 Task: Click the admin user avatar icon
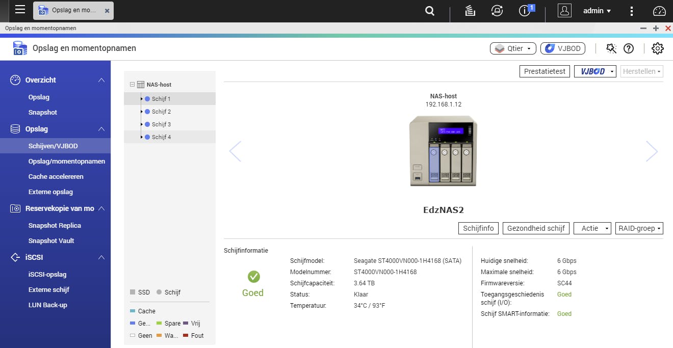point(564,11)
